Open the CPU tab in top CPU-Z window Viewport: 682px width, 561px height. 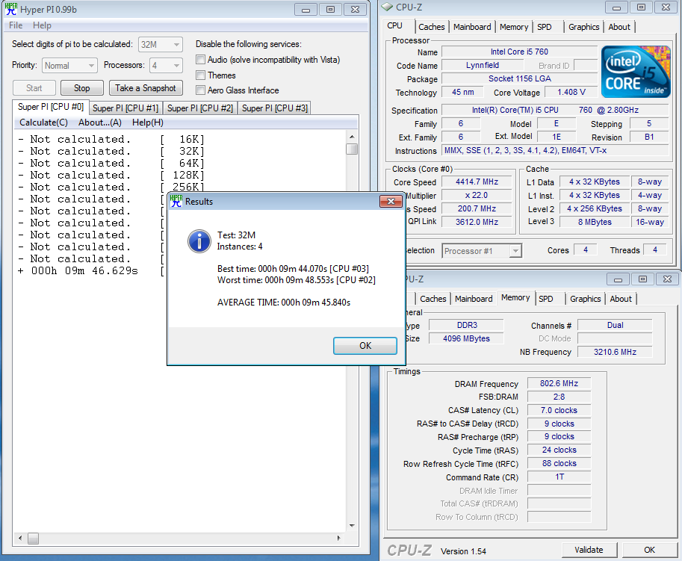[395, 25]
